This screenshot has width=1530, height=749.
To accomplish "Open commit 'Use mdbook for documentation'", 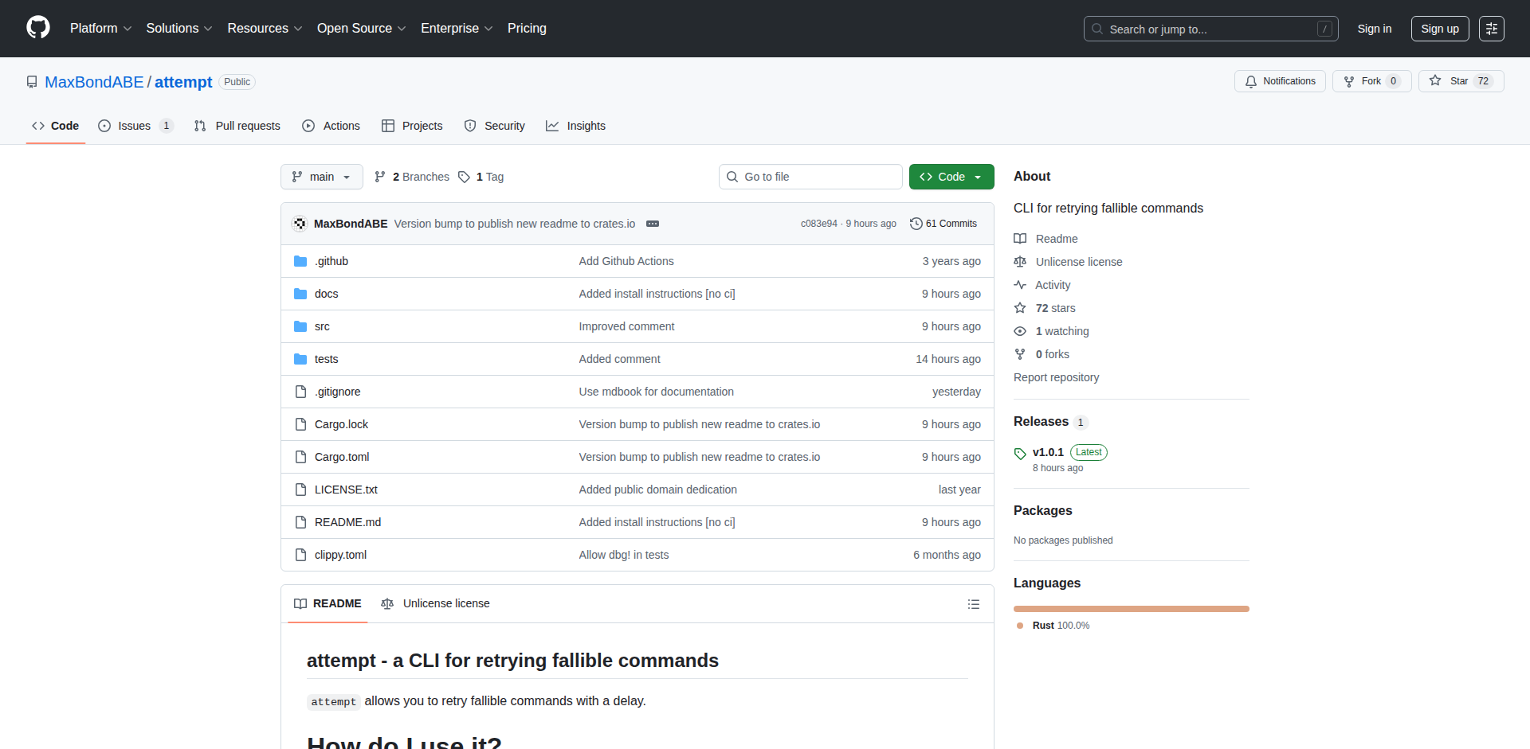I will (x=656, y=392).
